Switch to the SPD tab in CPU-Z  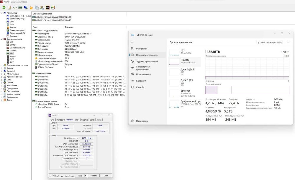[x=77, y=120]
